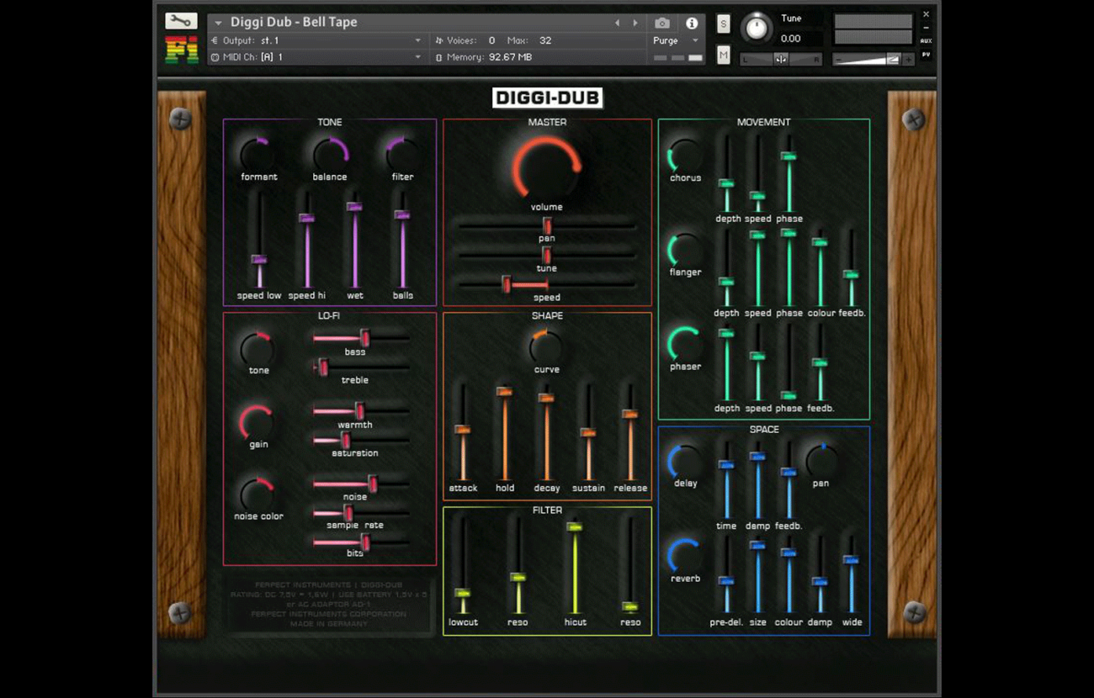Viewport: 1094px width, 698px height.
Task: Click the hicut slider handle
Action: tap(575, 527)
